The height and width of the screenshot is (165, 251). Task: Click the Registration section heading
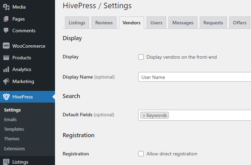tap(78, 135)
